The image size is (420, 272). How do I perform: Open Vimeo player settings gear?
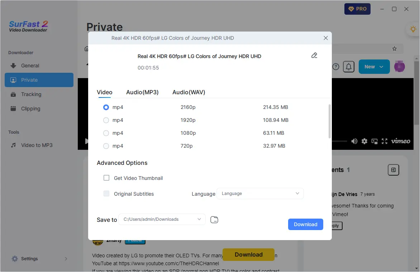click(364, 141)
